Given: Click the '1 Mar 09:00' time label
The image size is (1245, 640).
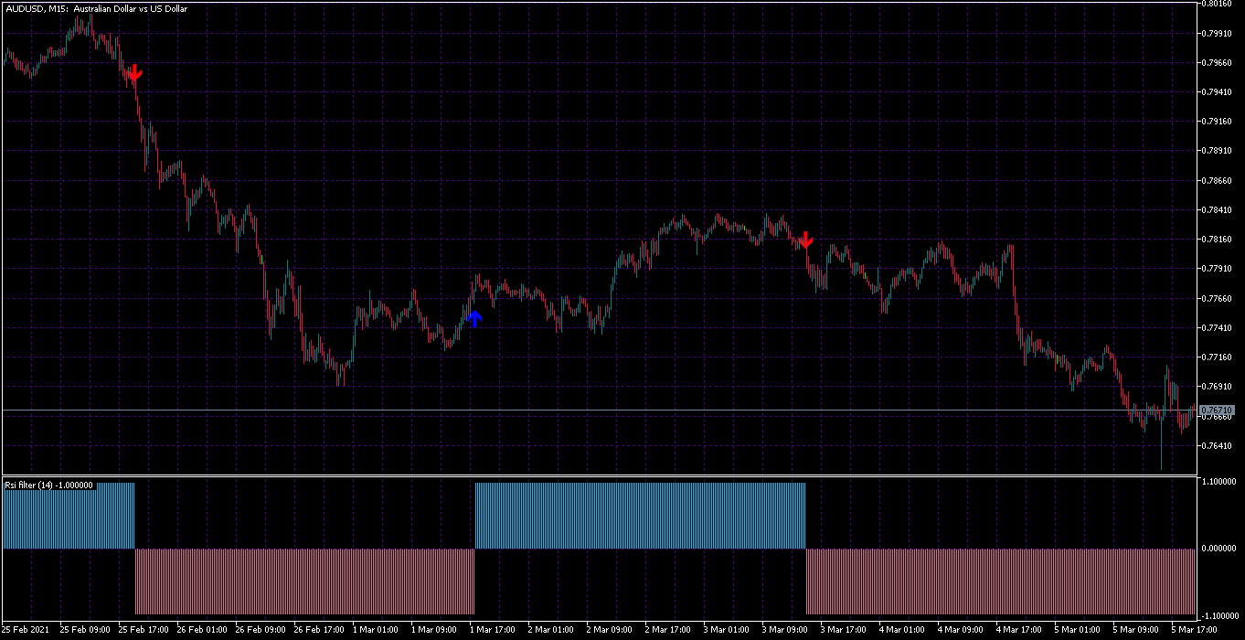Looking at the screenshot, I should pyautogui.click(x=436, y=630).
